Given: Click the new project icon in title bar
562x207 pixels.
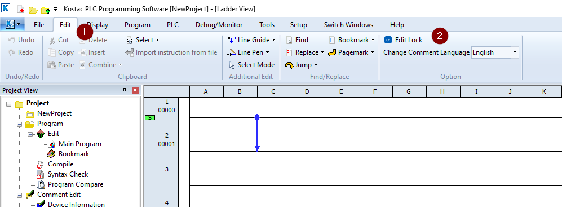Looking at the screenshot, I should (21, 9).
